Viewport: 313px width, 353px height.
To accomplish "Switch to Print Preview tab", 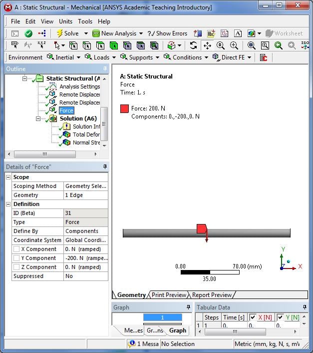I will (x=169, y=295).
